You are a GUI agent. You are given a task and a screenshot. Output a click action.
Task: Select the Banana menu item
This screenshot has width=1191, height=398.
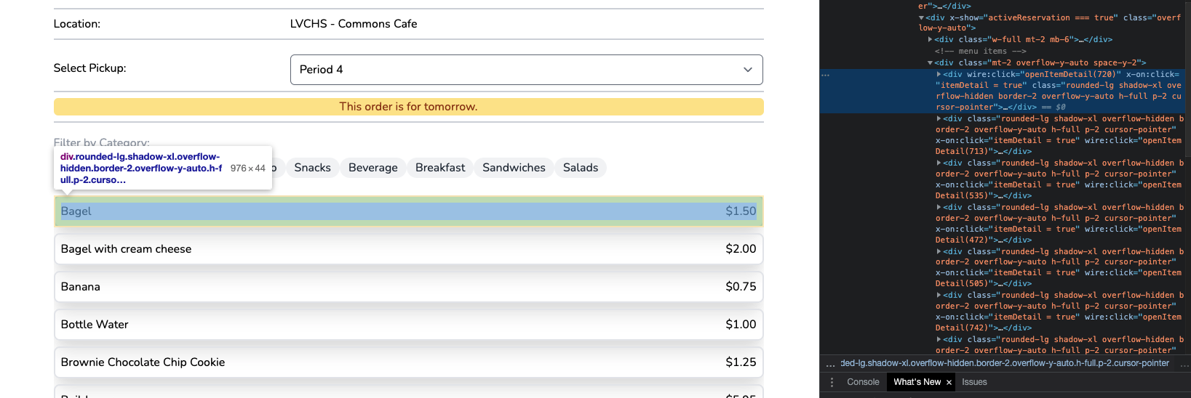click(409, 287)
